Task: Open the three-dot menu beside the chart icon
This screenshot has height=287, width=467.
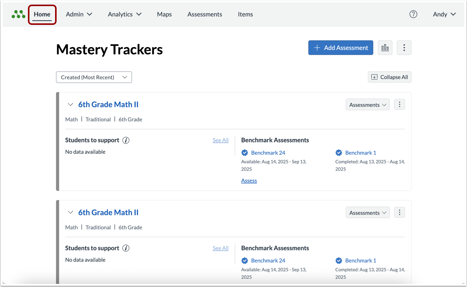Action: pos(404,47)
